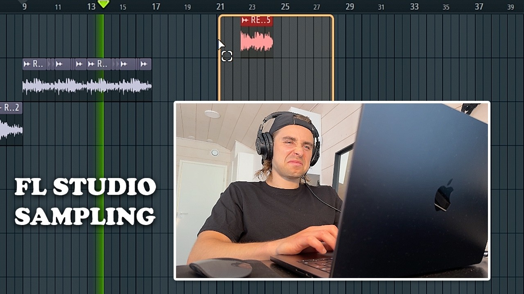Jump to bar 21 on timeline ruler
The image size is (524, 294).
[x=220, y=7]
